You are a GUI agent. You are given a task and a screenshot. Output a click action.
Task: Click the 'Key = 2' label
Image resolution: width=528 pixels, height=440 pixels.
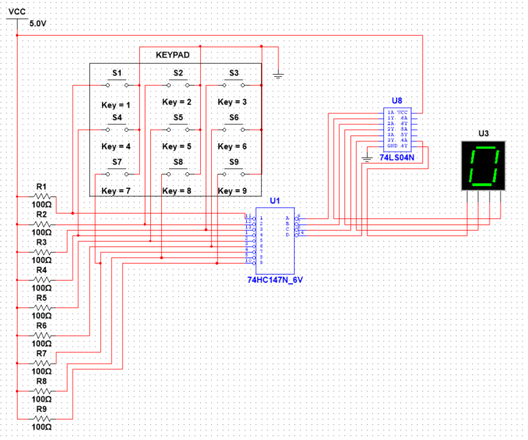(177, 102)
